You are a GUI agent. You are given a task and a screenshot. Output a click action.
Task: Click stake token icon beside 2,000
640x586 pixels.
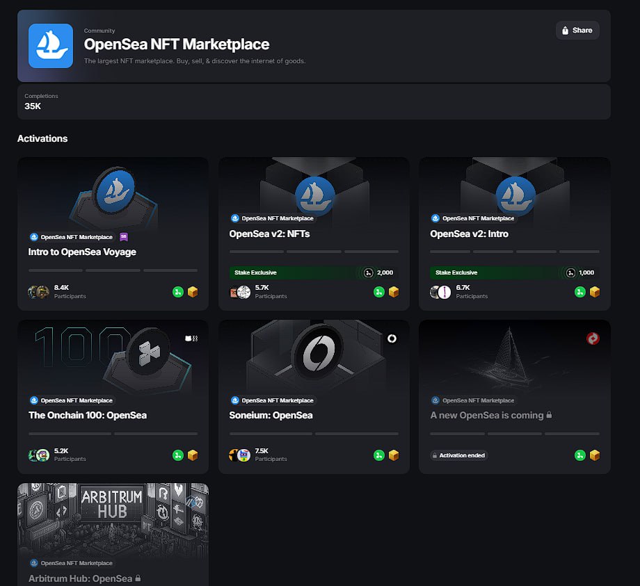(368, 272)
